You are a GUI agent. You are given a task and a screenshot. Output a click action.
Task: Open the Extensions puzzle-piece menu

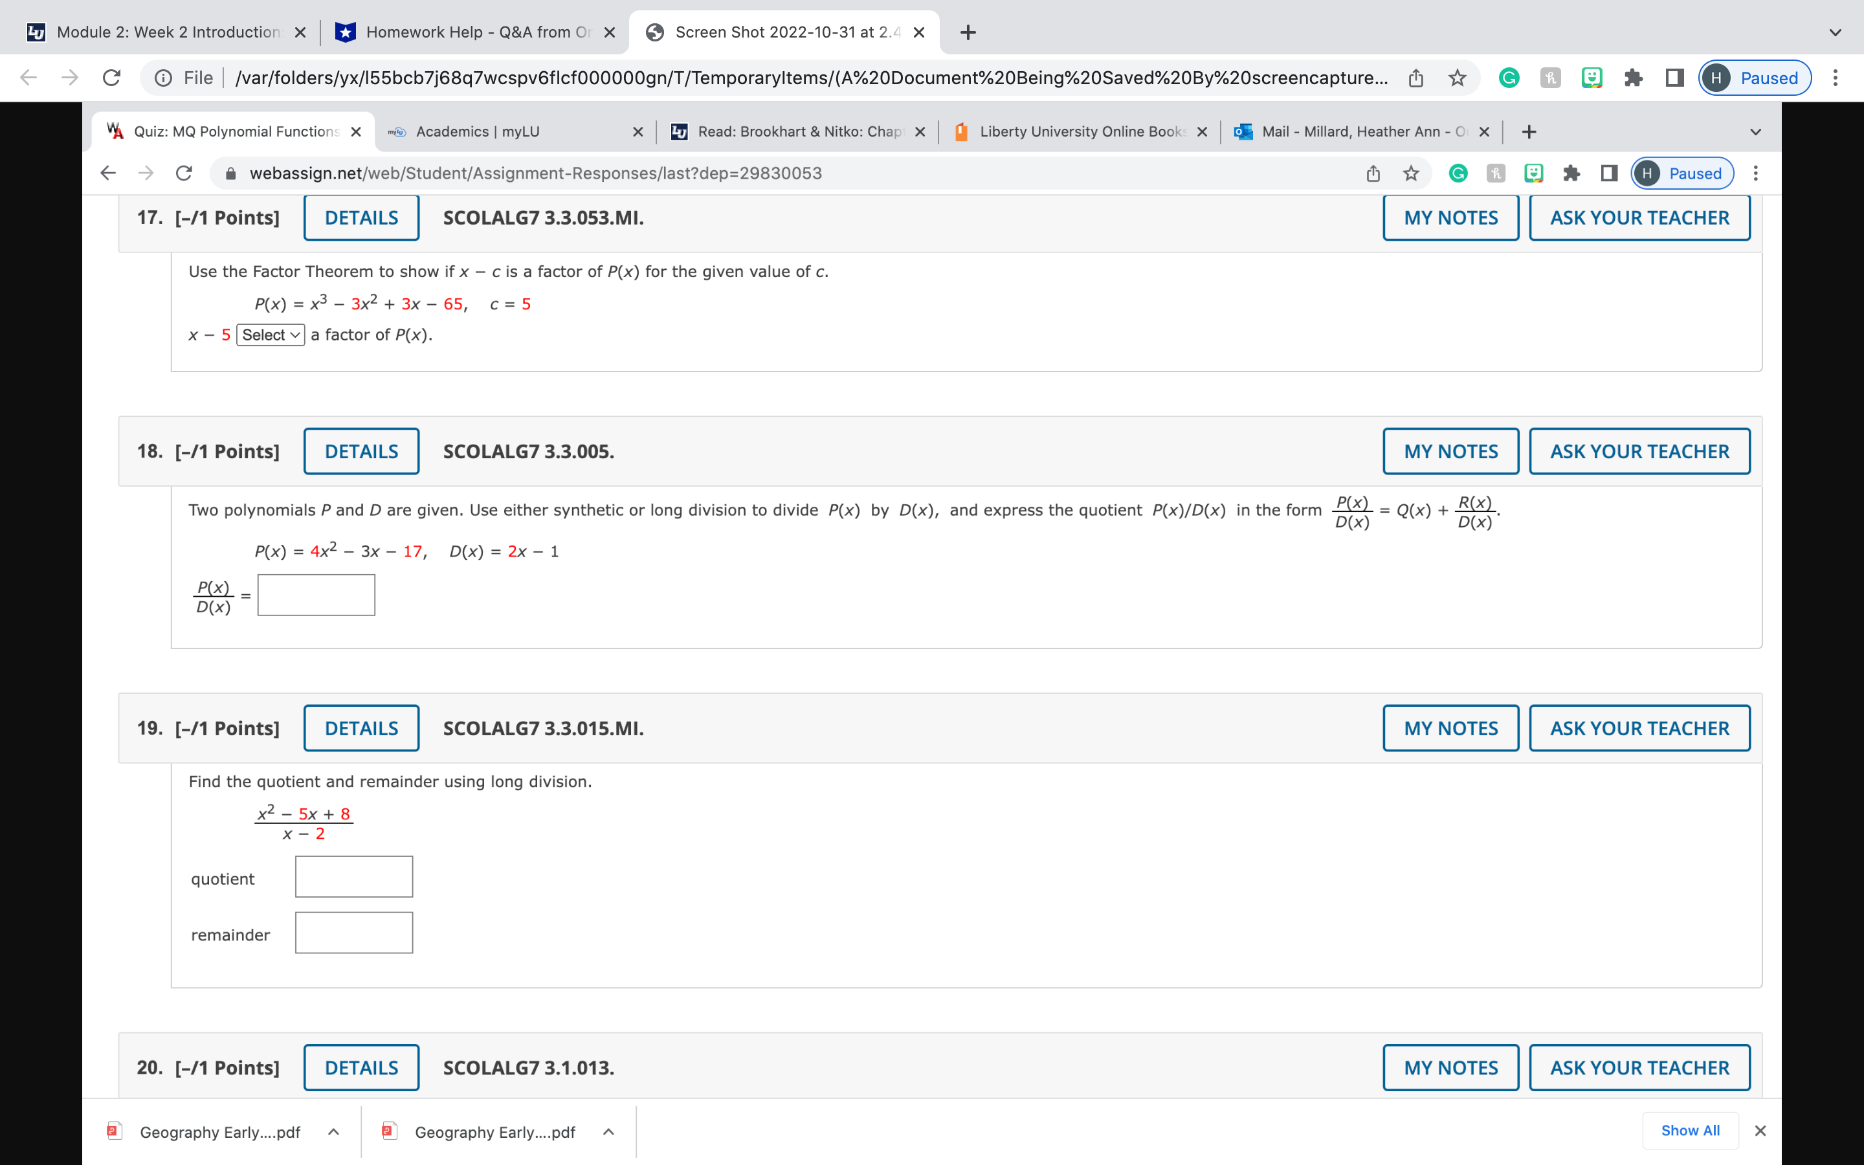[x=1572, y=173]
